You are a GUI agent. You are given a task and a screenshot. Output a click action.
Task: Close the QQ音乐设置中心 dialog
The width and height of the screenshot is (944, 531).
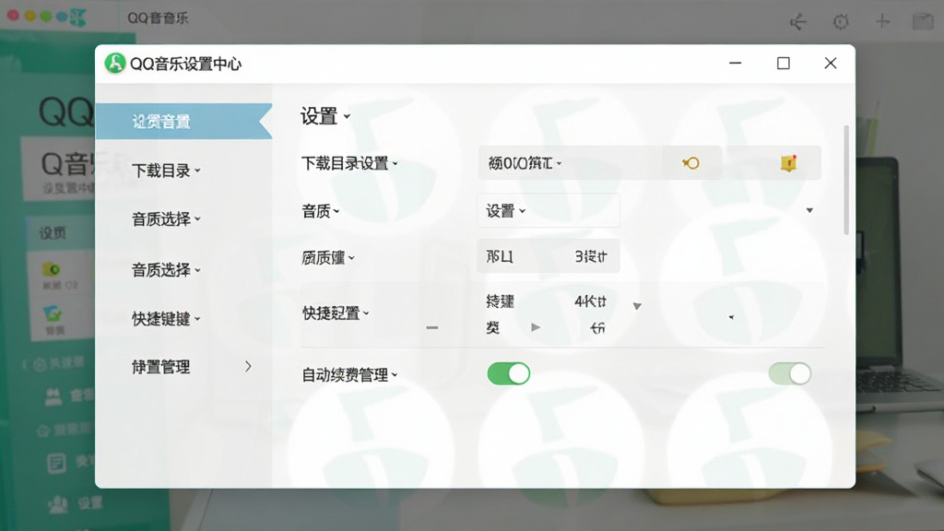831,64
